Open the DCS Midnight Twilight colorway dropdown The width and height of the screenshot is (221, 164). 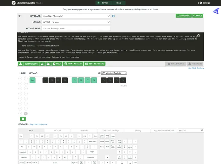click(x=114, y=73)
